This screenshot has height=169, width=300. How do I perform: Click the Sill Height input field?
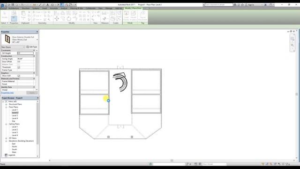pyautogui.click(x=25, y=53)
